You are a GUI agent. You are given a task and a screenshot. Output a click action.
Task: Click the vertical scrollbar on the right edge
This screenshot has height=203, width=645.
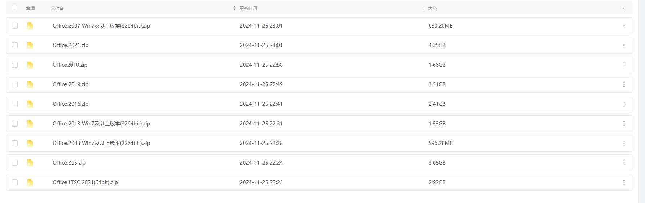point(641,101)
